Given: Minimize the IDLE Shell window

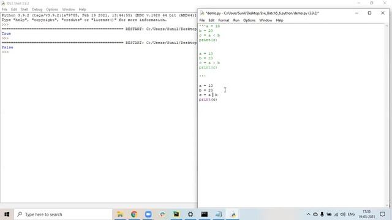Looking at the screenshot, I should tap(359, 3).
